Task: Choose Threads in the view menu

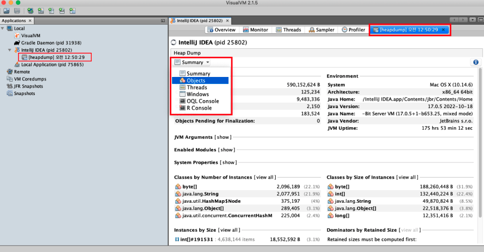Action: point(200,88)
